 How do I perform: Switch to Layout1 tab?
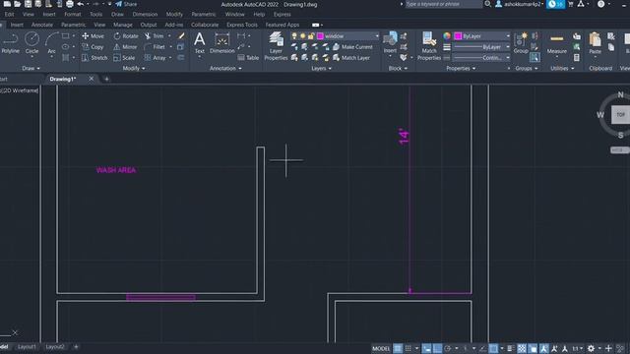coord(27,347)
